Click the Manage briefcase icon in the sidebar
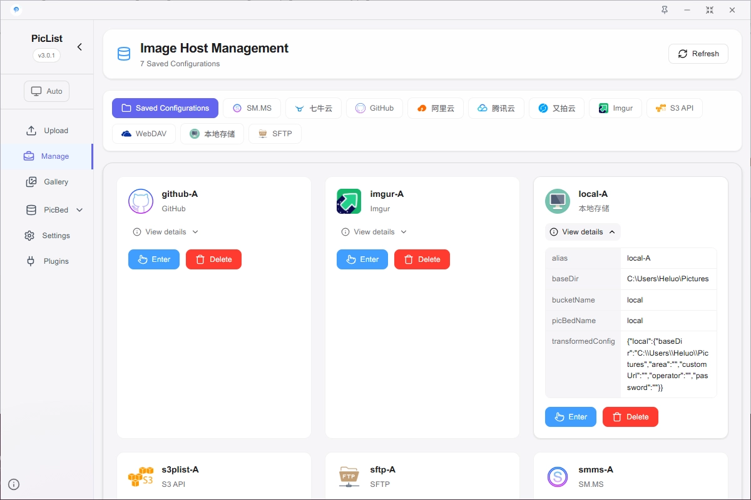 [29, 156]
